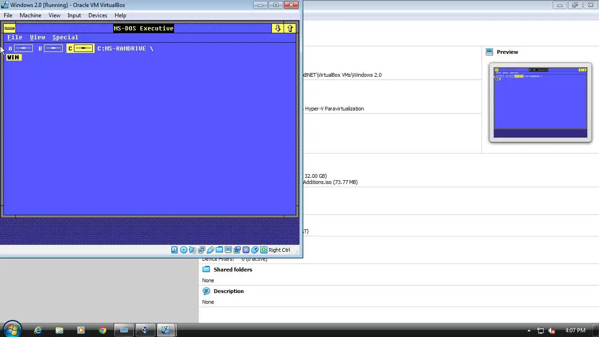Open the hard disk activity status icon
Screen dimensions: 599x337
175,250
